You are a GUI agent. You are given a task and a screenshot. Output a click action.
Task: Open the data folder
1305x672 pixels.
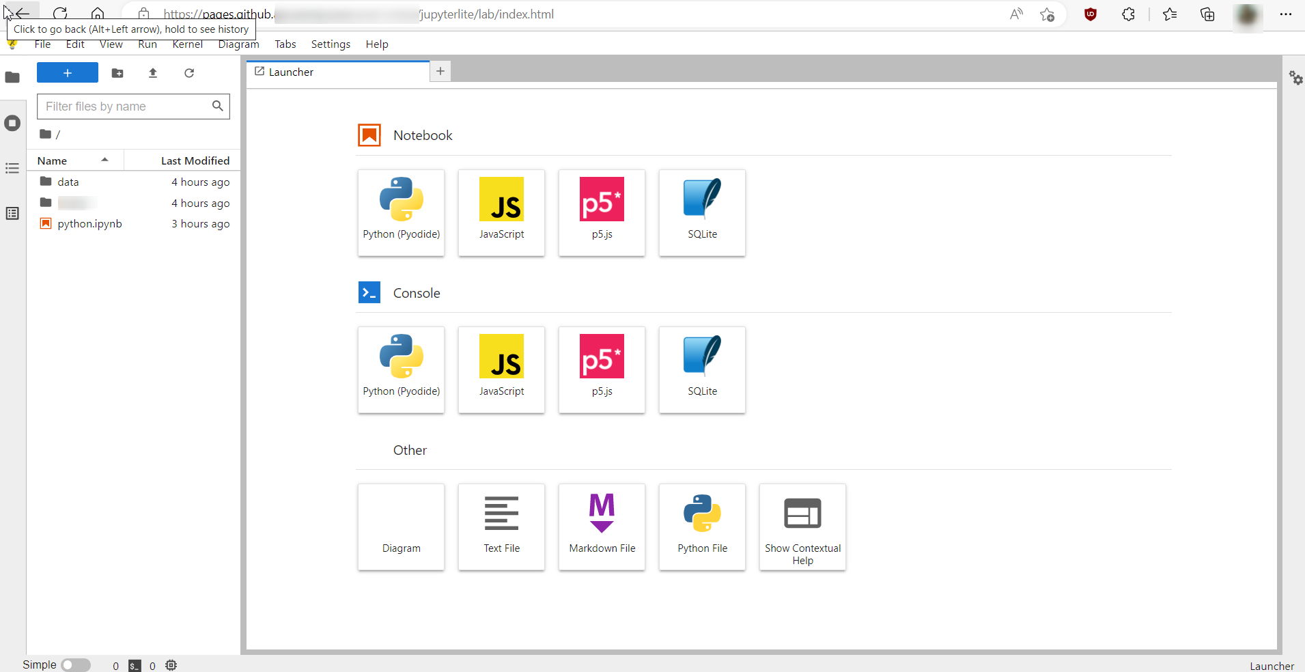134,182
